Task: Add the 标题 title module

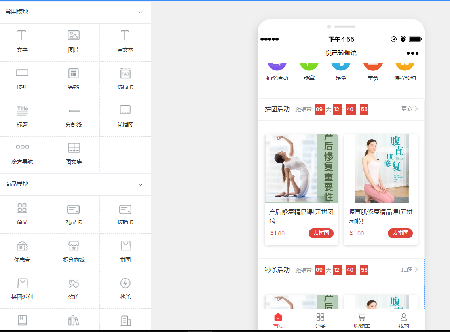Action: (22, 117)
